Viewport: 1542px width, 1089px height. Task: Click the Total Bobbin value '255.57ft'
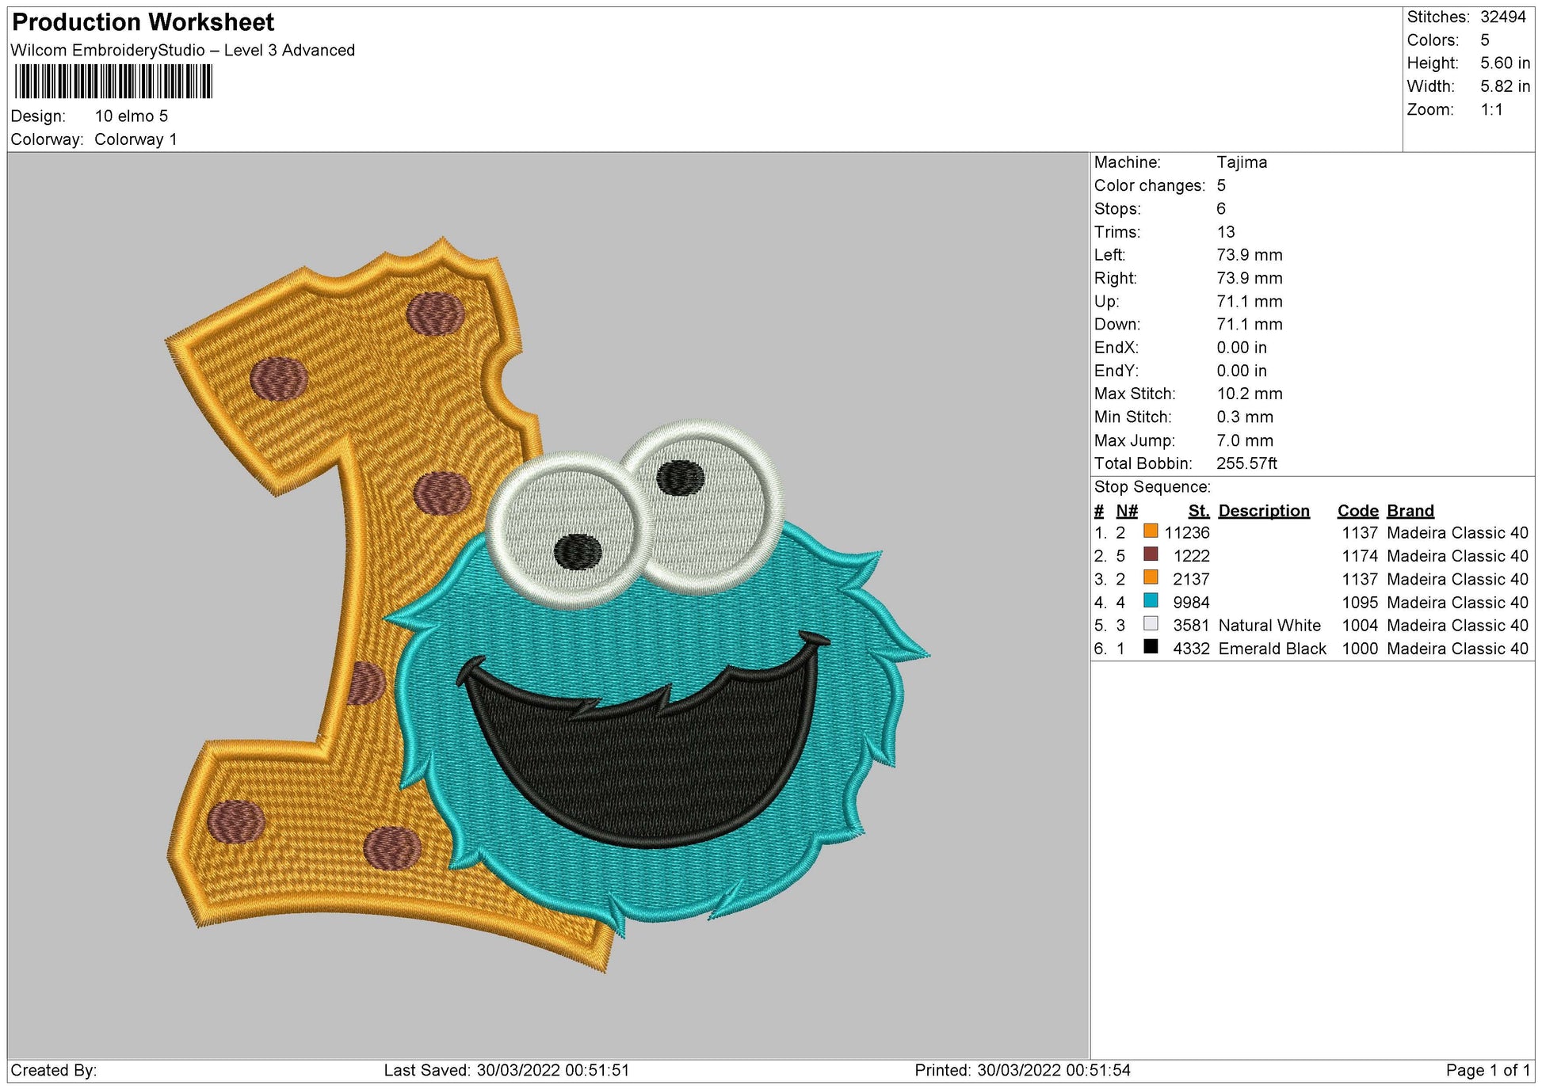(1247, 463)
